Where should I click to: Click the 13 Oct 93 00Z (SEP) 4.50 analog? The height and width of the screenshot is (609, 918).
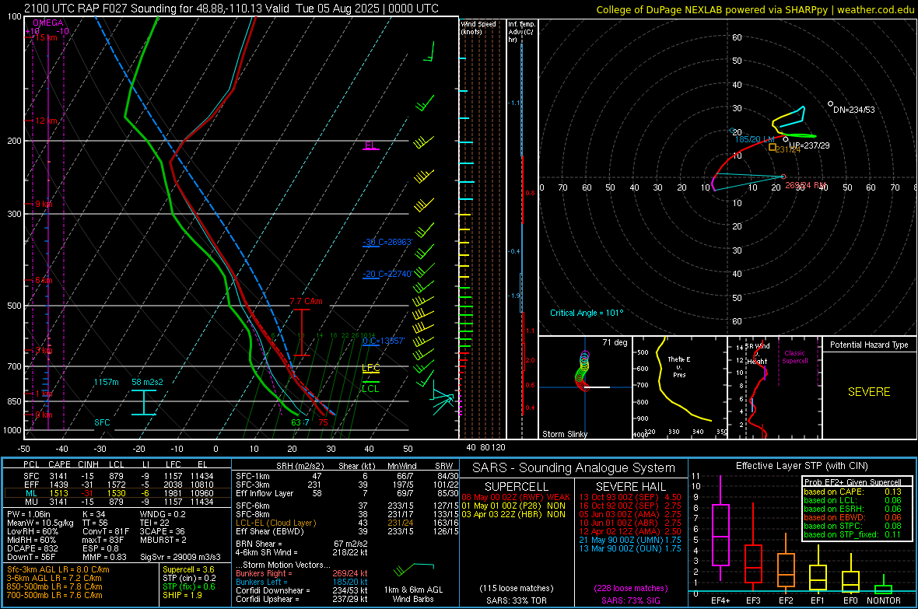630,497
